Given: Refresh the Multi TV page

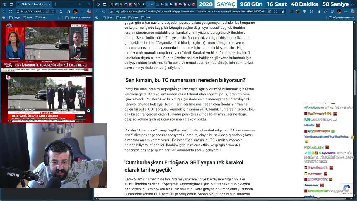Looking at the screenshot, I should (11, 11).
